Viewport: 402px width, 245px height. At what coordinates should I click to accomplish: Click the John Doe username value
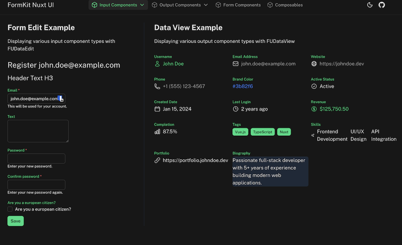(173, 64)
